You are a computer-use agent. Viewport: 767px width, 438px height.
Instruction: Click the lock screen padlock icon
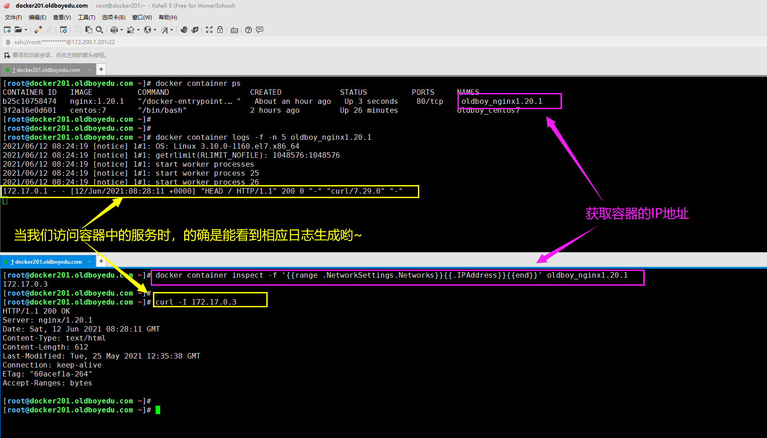click(220, 30)
